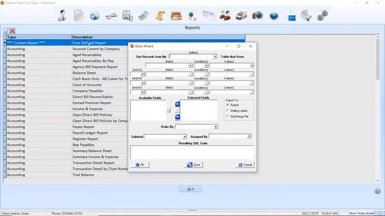Viewport: 385px width, 216px height.
Task: Click Cancel in the Query Wizard
Action: point(245,165)
